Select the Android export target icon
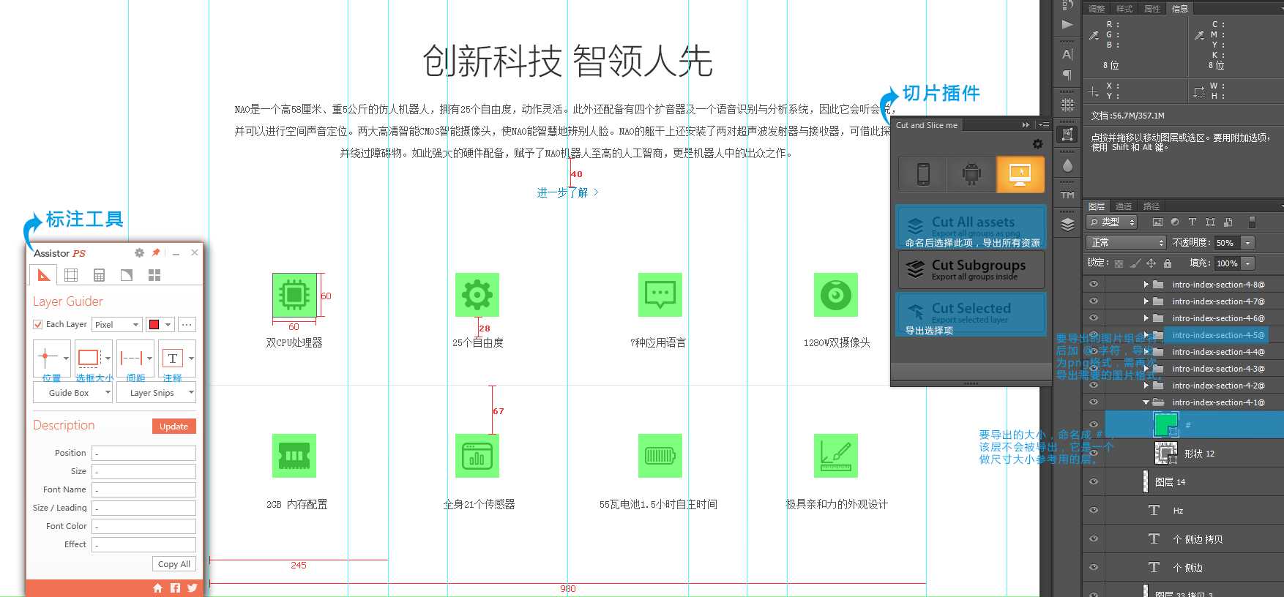 (971, 174)
